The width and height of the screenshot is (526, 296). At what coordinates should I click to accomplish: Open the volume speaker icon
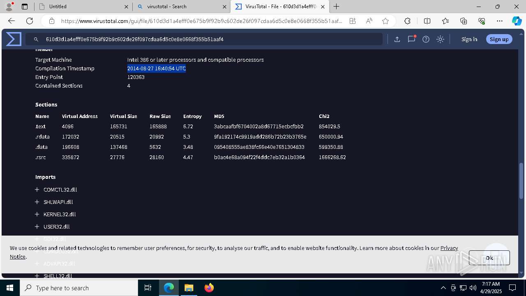tap(473, 288)
